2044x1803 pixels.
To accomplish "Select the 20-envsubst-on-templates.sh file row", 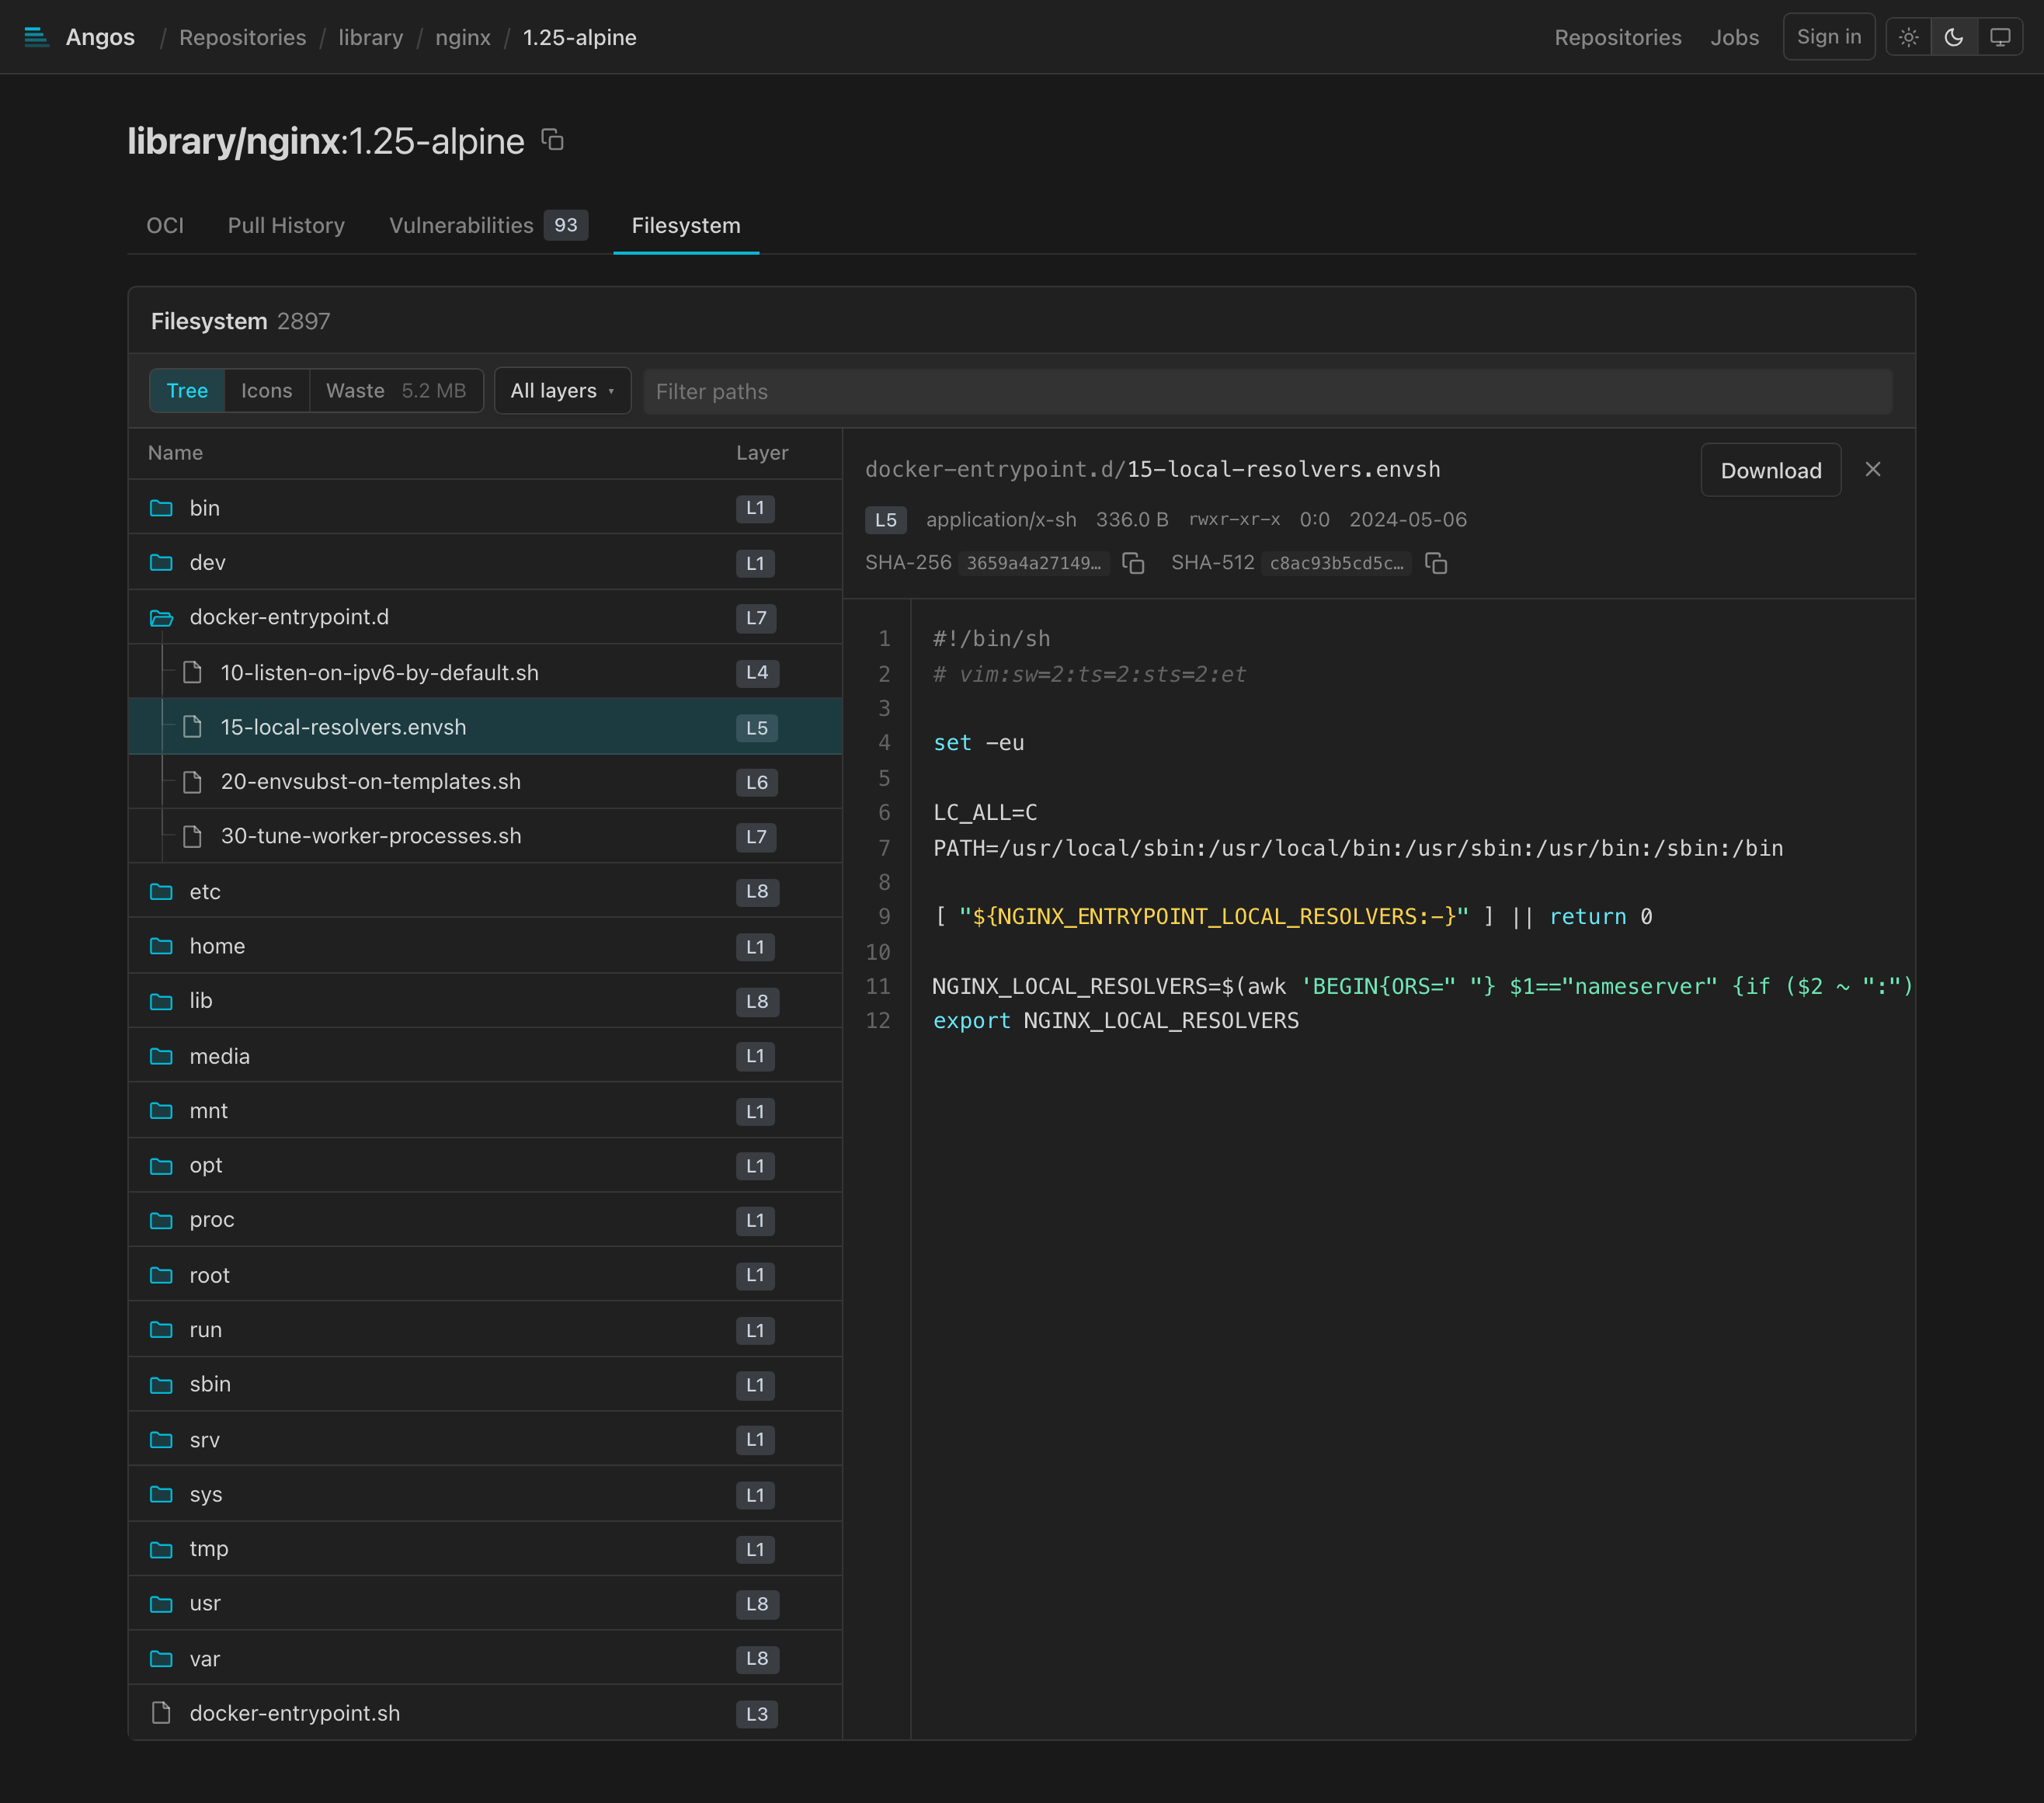I will (x=485, y=782).
